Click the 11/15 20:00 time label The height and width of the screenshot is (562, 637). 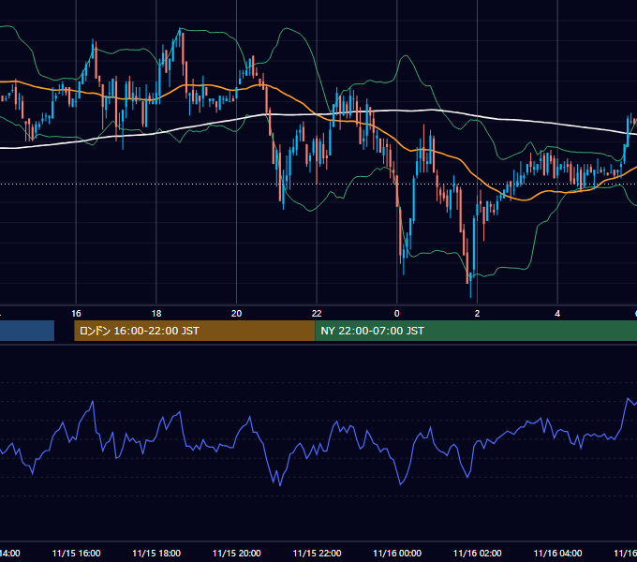(236, 553)
